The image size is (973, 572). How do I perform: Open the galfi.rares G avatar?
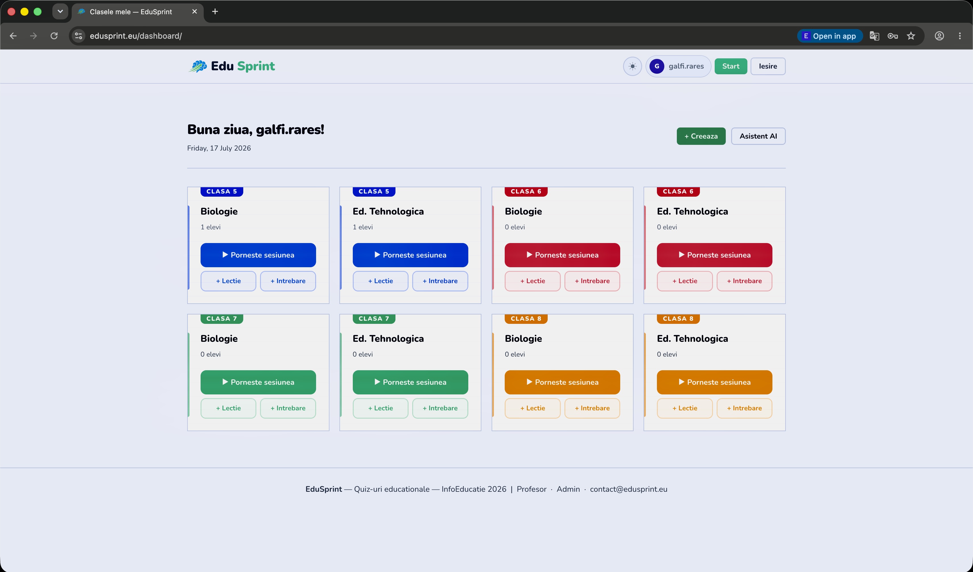(x=656, y=66)
